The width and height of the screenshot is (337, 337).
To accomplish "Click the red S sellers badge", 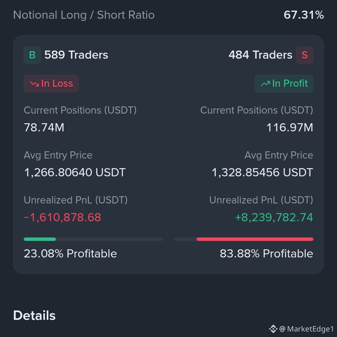I will point(305,55).
